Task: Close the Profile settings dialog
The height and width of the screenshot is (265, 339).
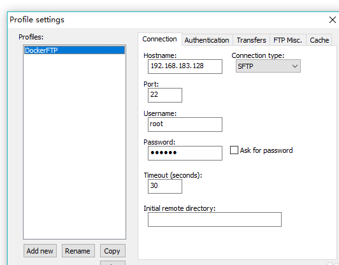Action: (332, 20)
